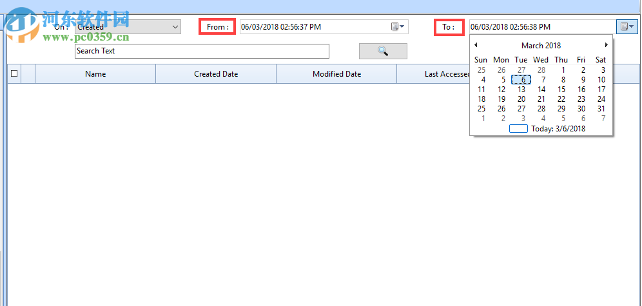This screenshot has width=642, height=306.
Task: Go to previous month in calendar
Action: [x=476, y=45]
